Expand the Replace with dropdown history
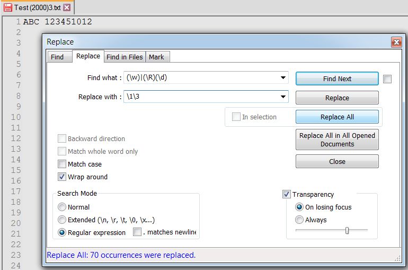The width and height of the screenshot is (408, 270). click(x=283, y=97)
